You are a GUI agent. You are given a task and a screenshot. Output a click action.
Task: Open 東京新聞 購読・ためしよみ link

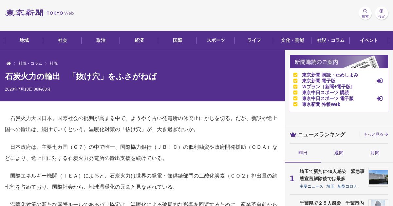pyautogui.click(x=330, y=75)
